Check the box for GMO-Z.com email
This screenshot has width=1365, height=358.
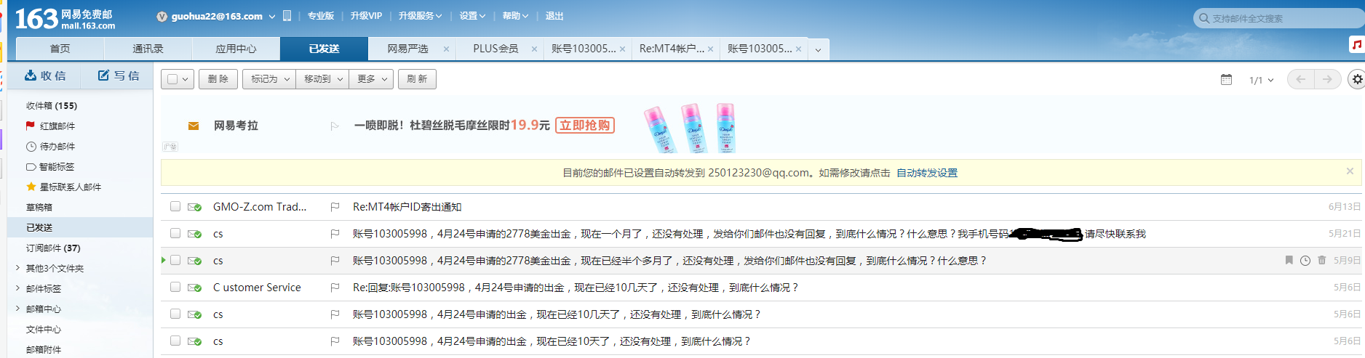(175, 207)
